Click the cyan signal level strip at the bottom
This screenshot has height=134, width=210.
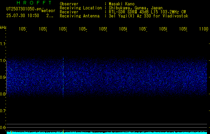click(107, 133)
